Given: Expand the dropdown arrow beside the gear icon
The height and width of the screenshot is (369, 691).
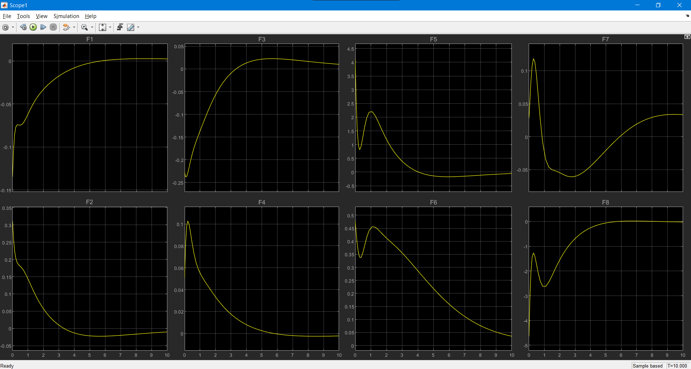Looking at the screenshot, I should (13, 27).
